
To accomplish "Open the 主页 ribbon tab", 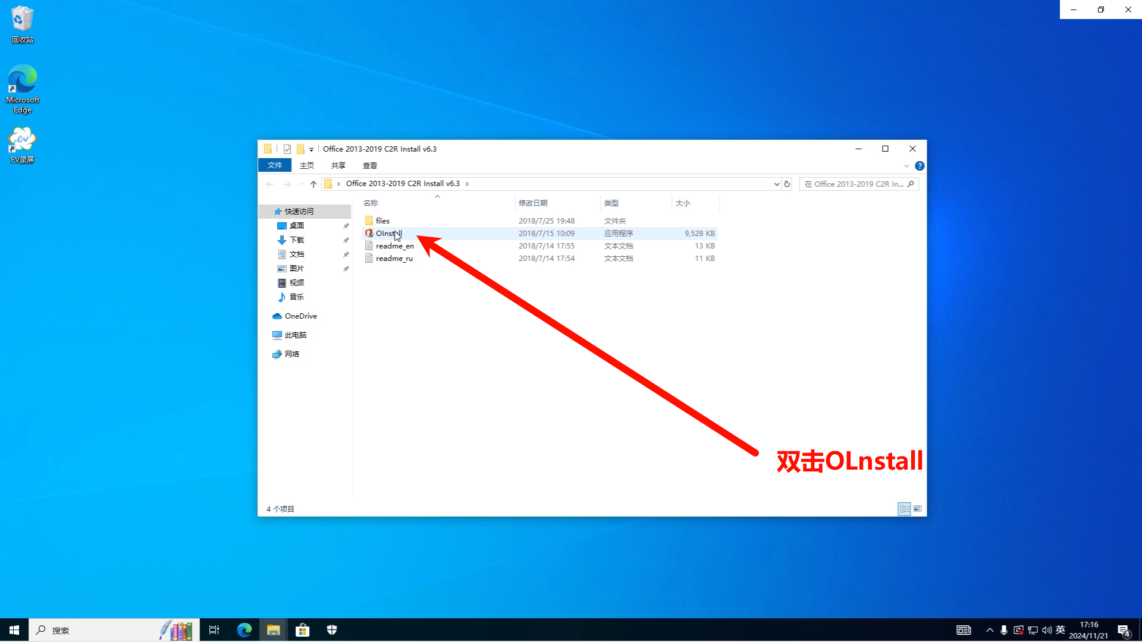I will [x=307, y=165].
